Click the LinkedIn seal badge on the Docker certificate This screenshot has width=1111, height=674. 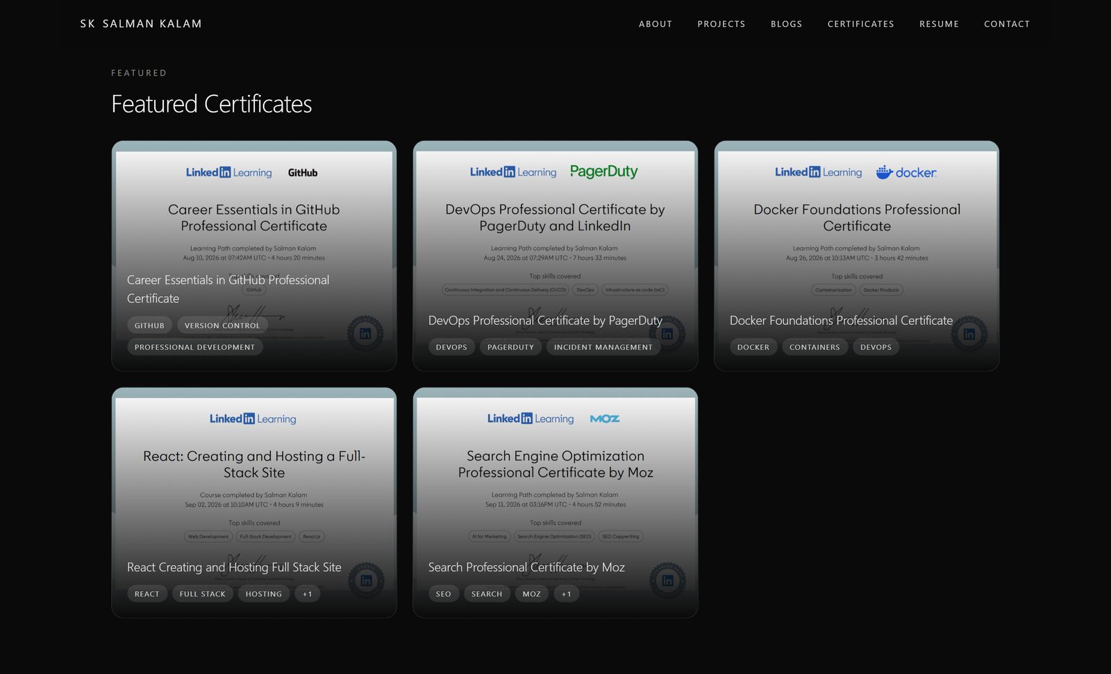tap(969, 334)
